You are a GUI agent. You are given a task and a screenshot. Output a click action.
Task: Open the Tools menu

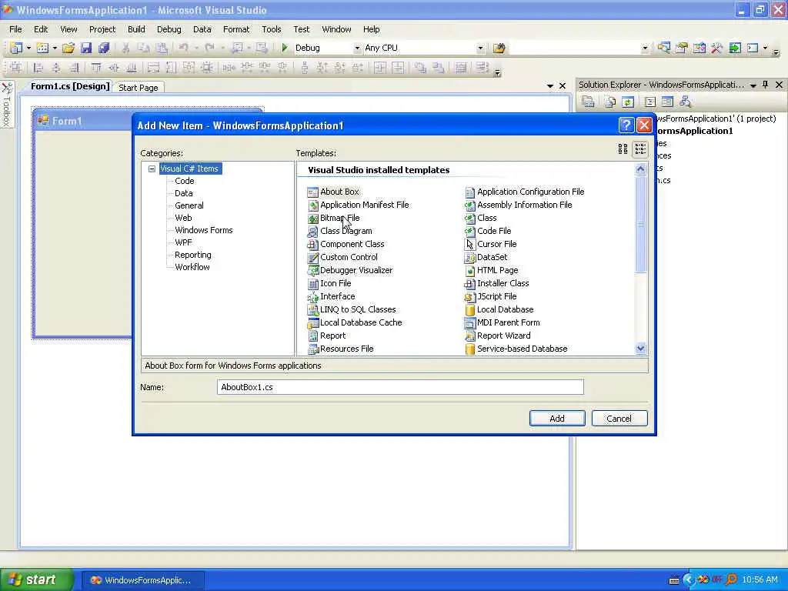click(x=272, y=29)
